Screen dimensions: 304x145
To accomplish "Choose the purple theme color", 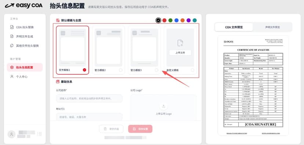I will click(188, 20).
